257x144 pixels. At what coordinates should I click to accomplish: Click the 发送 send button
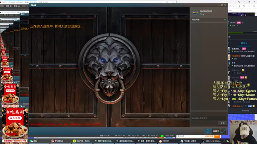(222, 123)
